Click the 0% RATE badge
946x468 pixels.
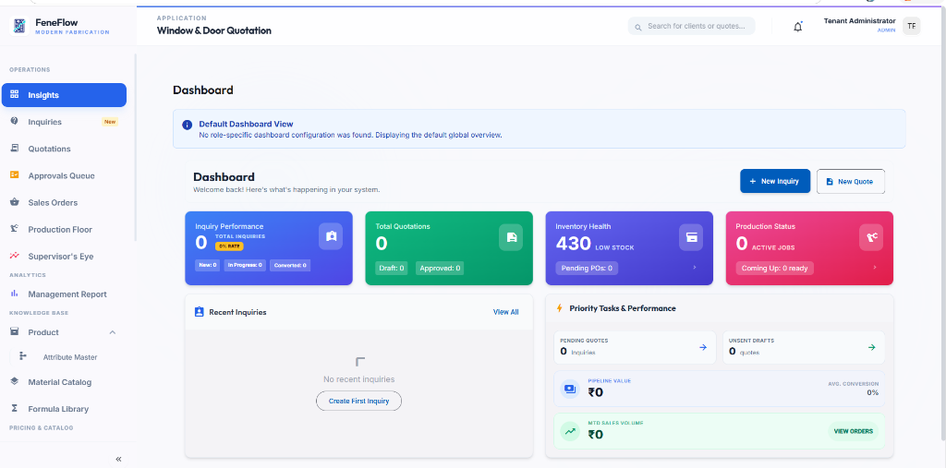229,246
